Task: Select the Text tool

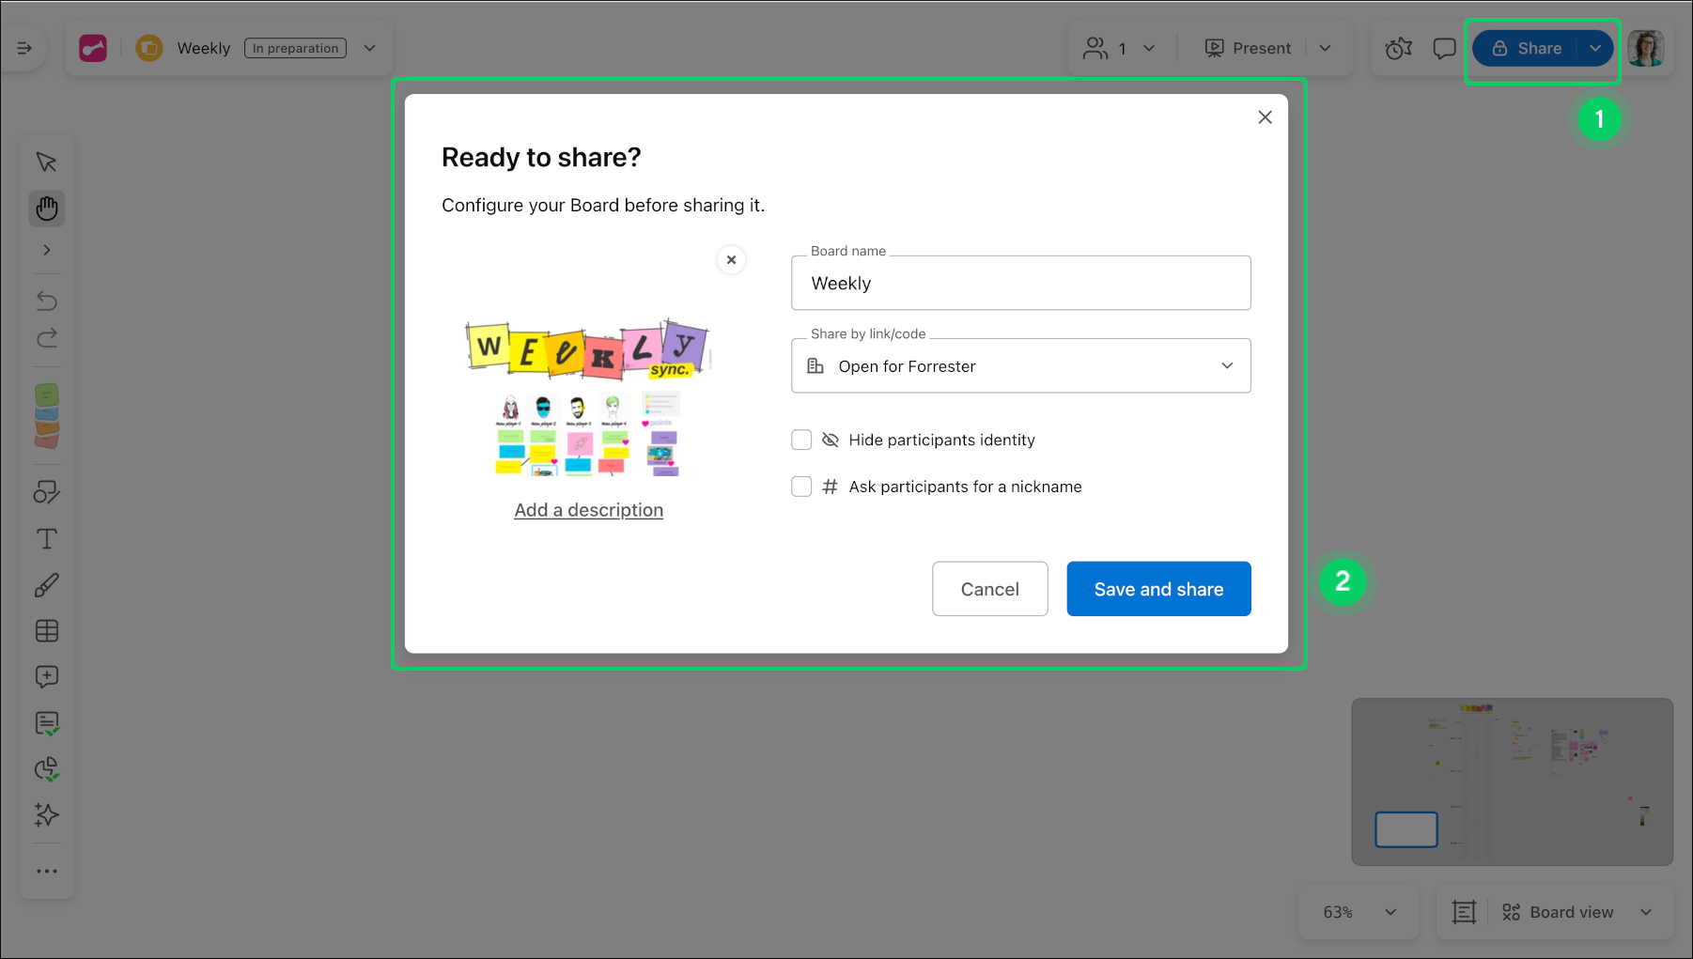Action: point(47,538)
